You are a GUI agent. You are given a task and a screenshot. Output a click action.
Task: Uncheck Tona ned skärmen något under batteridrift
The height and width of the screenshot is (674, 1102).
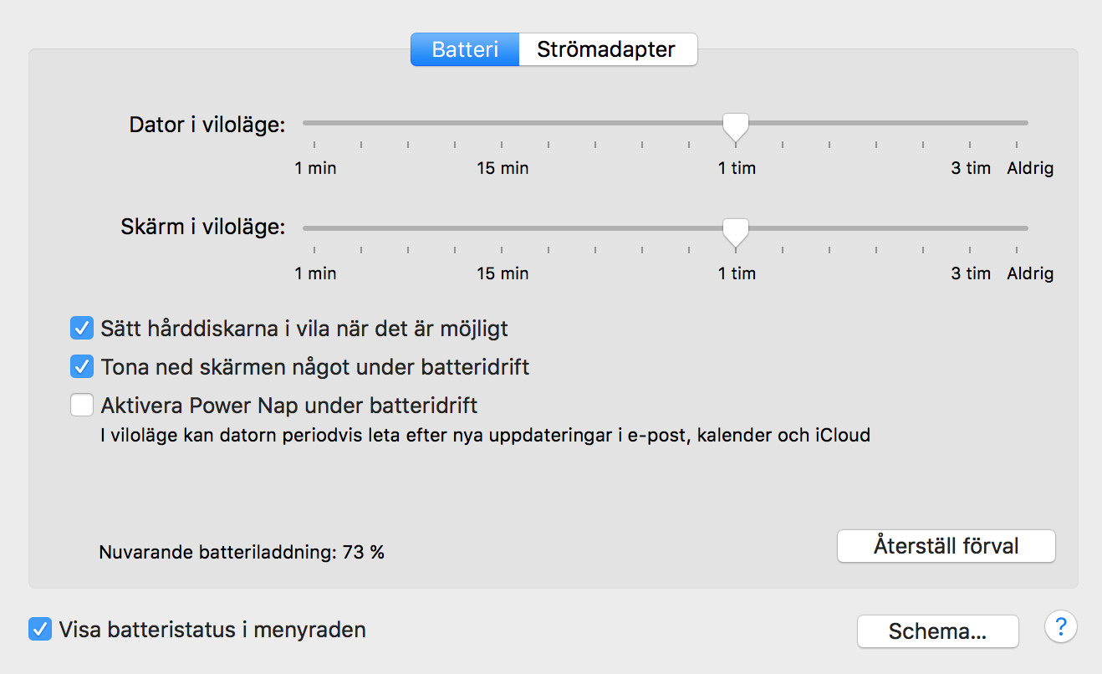pyautogui.click(x=82, y=366)
